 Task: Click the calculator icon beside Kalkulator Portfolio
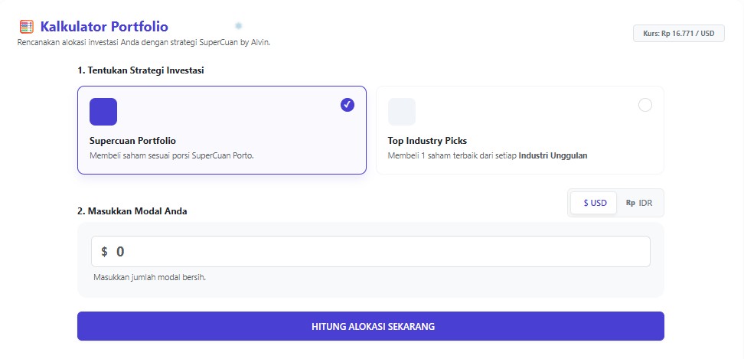pyautogui.click(x=26, y=27)
